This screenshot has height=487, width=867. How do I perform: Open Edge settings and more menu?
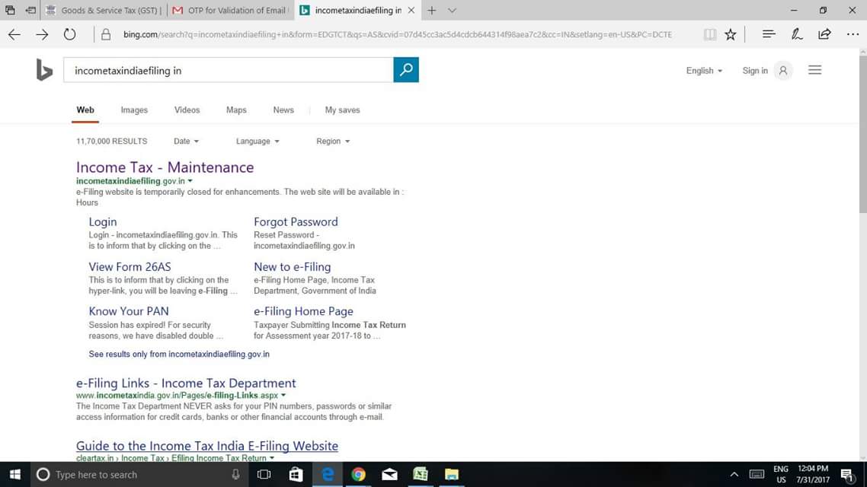[x=853, y=34]
